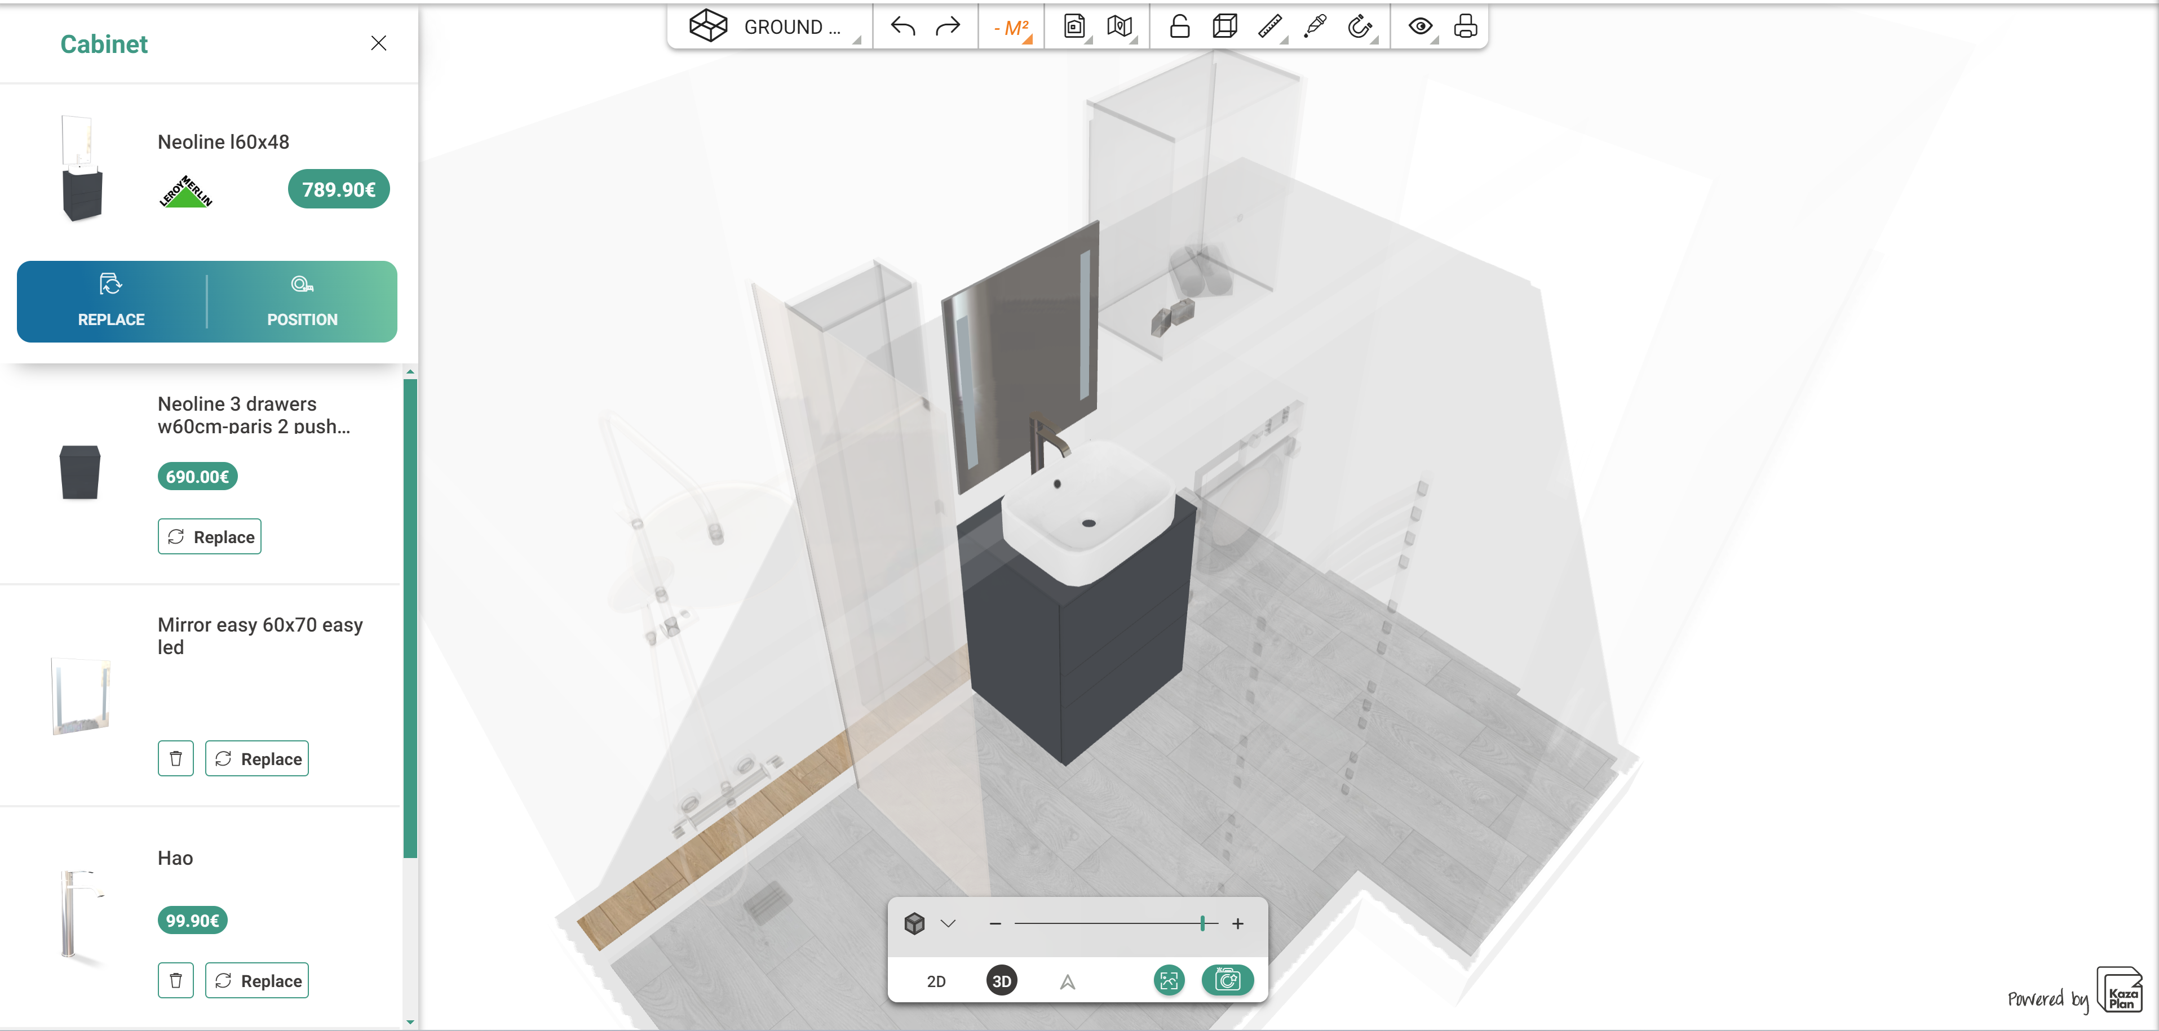Select the Mirror easy thumbnail image
This screenshot has width=2159, height=1031.
(x=81, y=695)
